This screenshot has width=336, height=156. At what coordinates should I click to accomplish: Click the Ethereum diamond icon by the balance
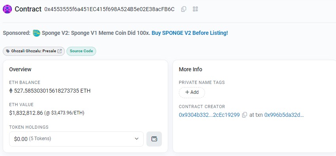click(11, 91)
